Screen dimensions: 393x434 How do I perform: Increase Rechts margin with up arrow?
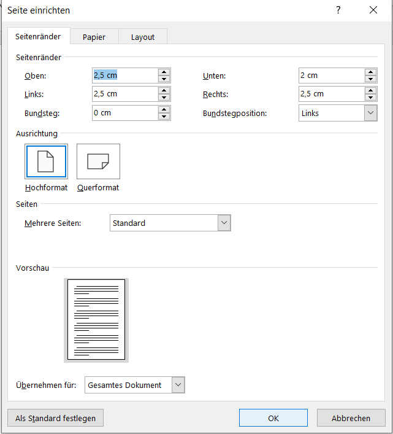coord(370,90)
